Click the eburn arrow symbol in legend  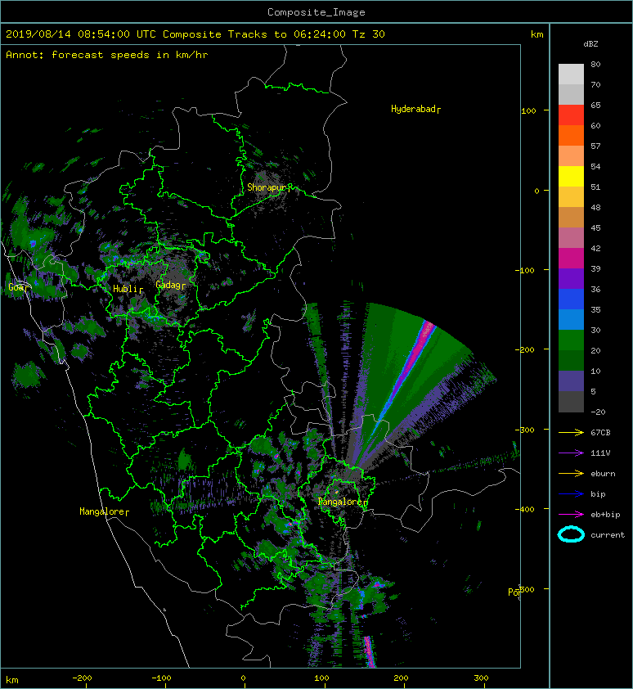(571, 474)
